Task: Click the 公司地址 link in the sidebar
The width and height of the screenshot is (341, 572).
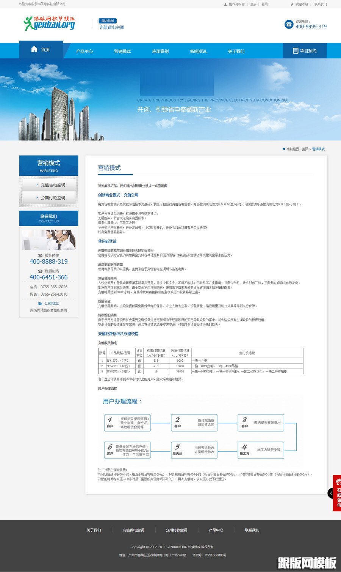Action: [52, 303]
